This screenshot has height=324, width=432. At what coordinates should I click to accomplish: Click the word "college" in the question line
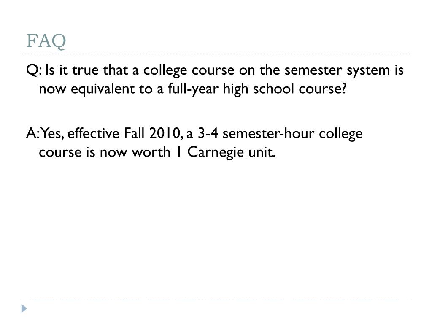coord(165,70)
